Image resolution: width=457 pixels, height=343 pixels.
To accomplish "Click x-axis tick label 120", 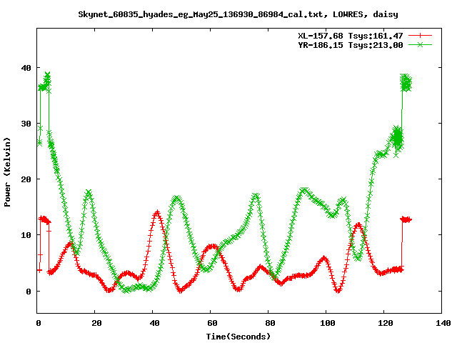I will tap(386, 323).
